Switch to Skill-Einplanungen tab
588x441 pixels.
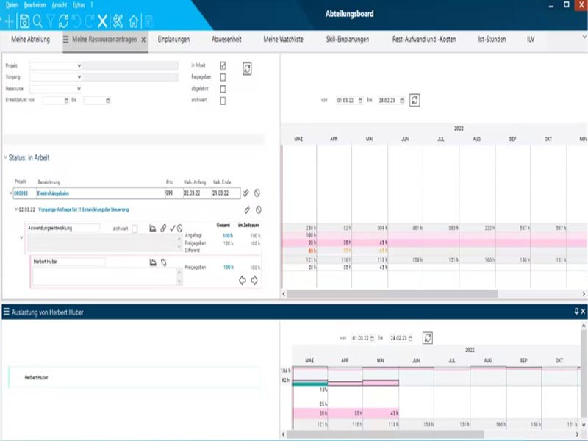pyautogui.click(x=347, y=40)
